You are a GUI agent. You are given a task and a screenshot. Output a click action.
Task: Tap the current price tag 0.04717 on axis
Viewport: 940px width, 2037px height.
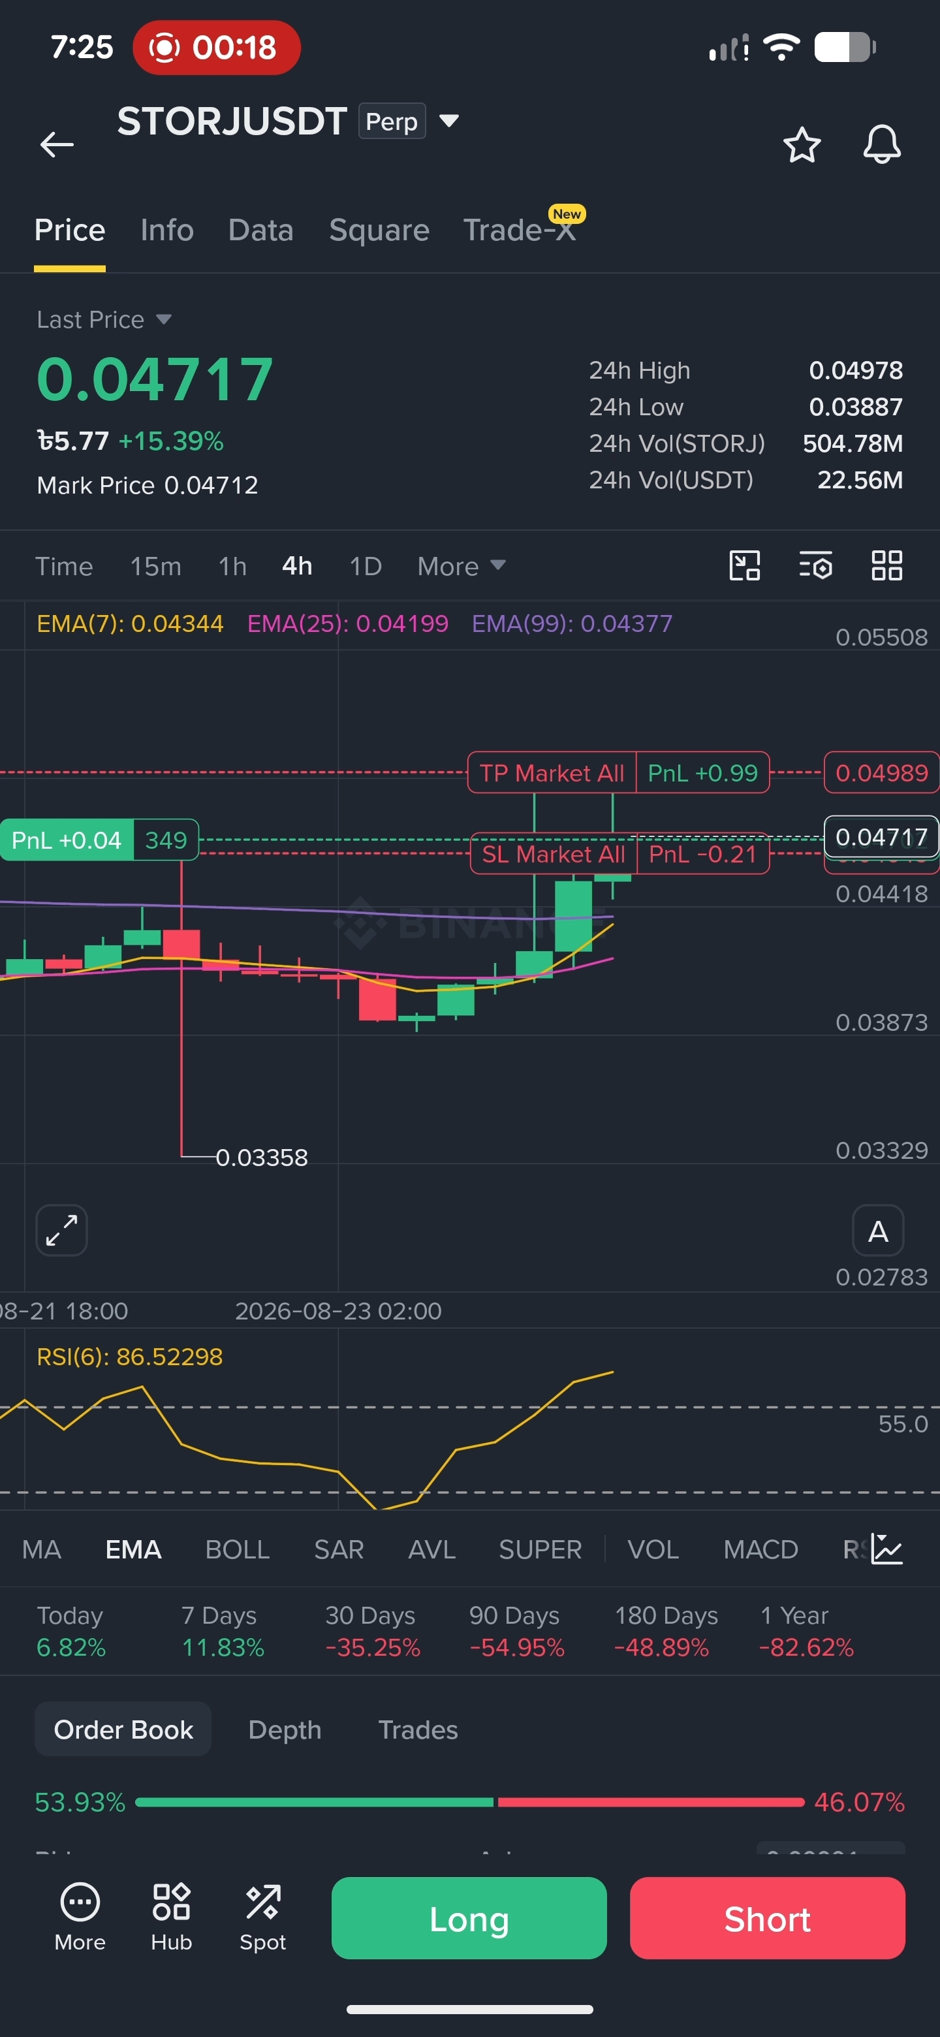tap(881, 836)
